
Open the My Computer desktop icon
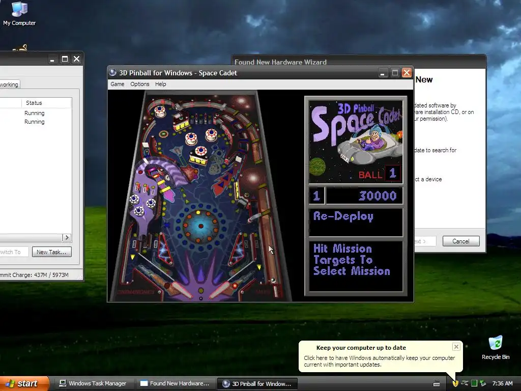[x=19, y=13]
